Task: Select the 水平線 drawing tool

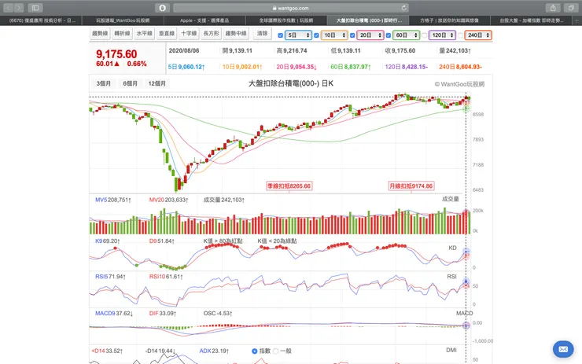Action: 145,33
